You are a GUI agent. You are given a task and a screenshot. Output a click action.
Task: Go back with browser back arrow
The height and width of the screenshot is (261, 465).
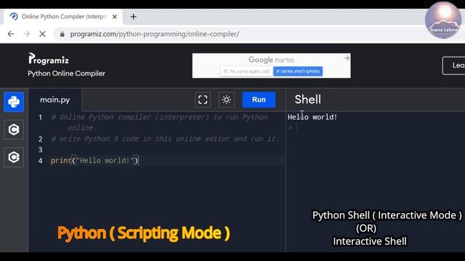click(x=11, y=34)
